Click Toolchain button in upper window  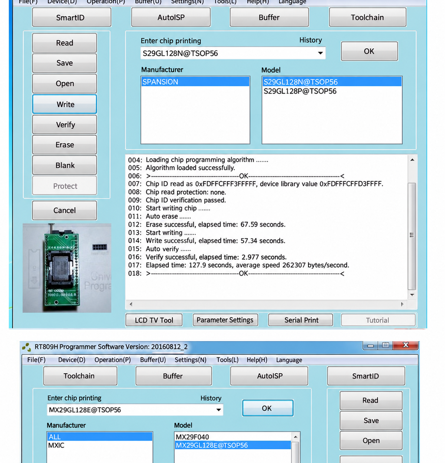[367, 17]
